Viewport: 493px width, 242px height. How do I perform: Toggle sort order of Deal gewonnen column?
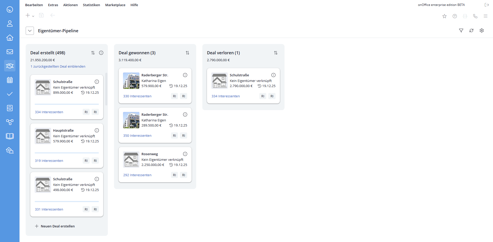coord(187,53)
